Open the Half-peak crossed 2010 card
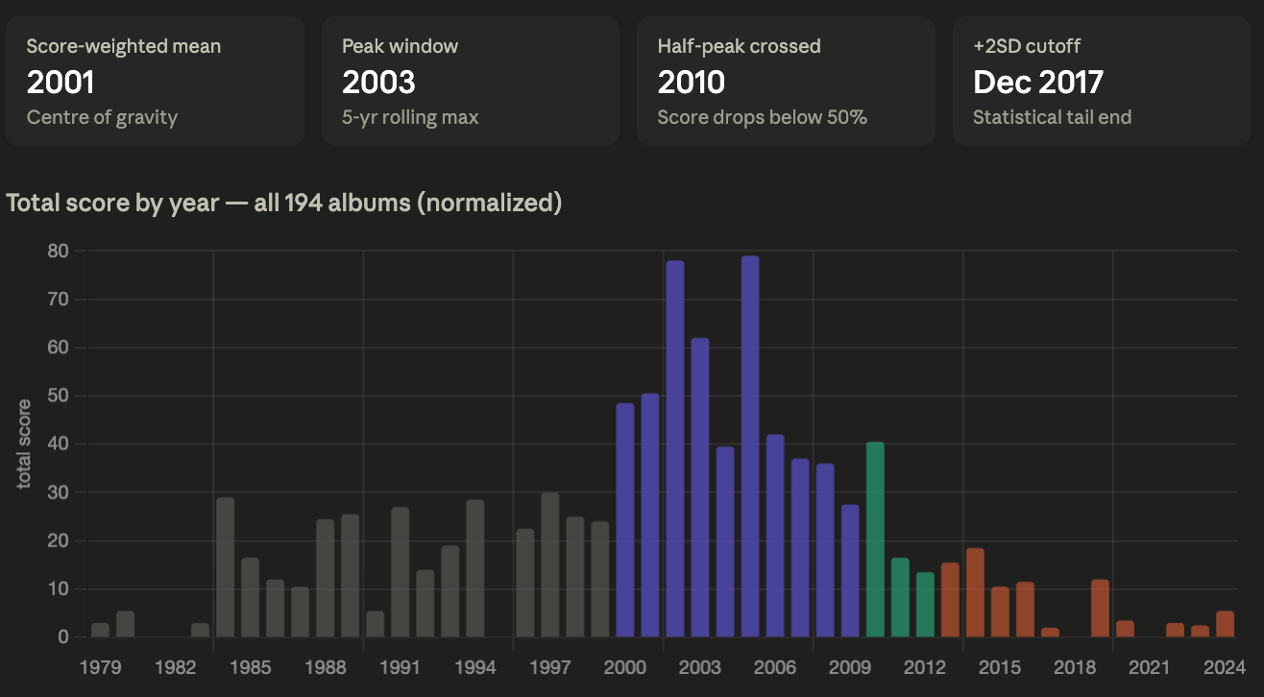1264x697 pixels. click(785, 82)
